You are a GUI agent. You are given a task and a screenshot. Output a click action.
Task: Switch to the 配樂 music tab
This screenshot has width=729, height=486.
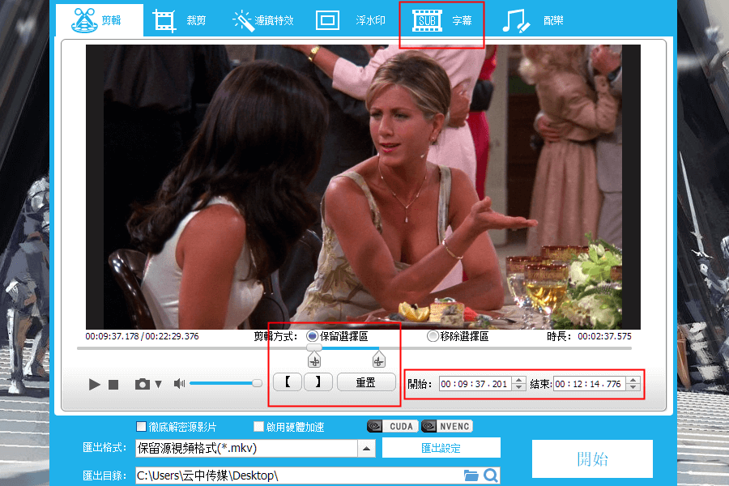point(533,20)
